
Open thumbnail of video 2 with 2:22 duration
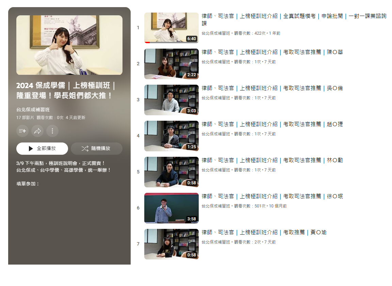click(171, 64)
